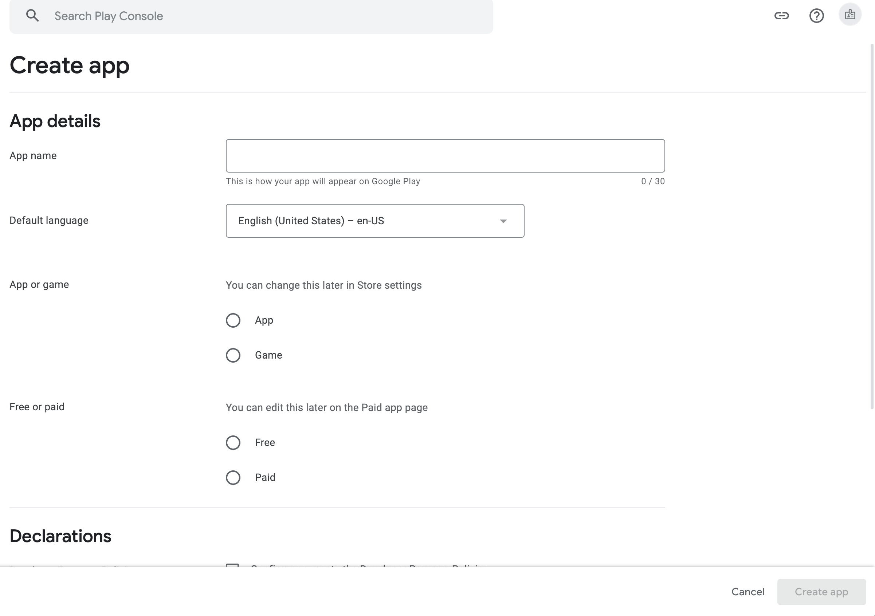Click the App name field label

click(33, 156)
